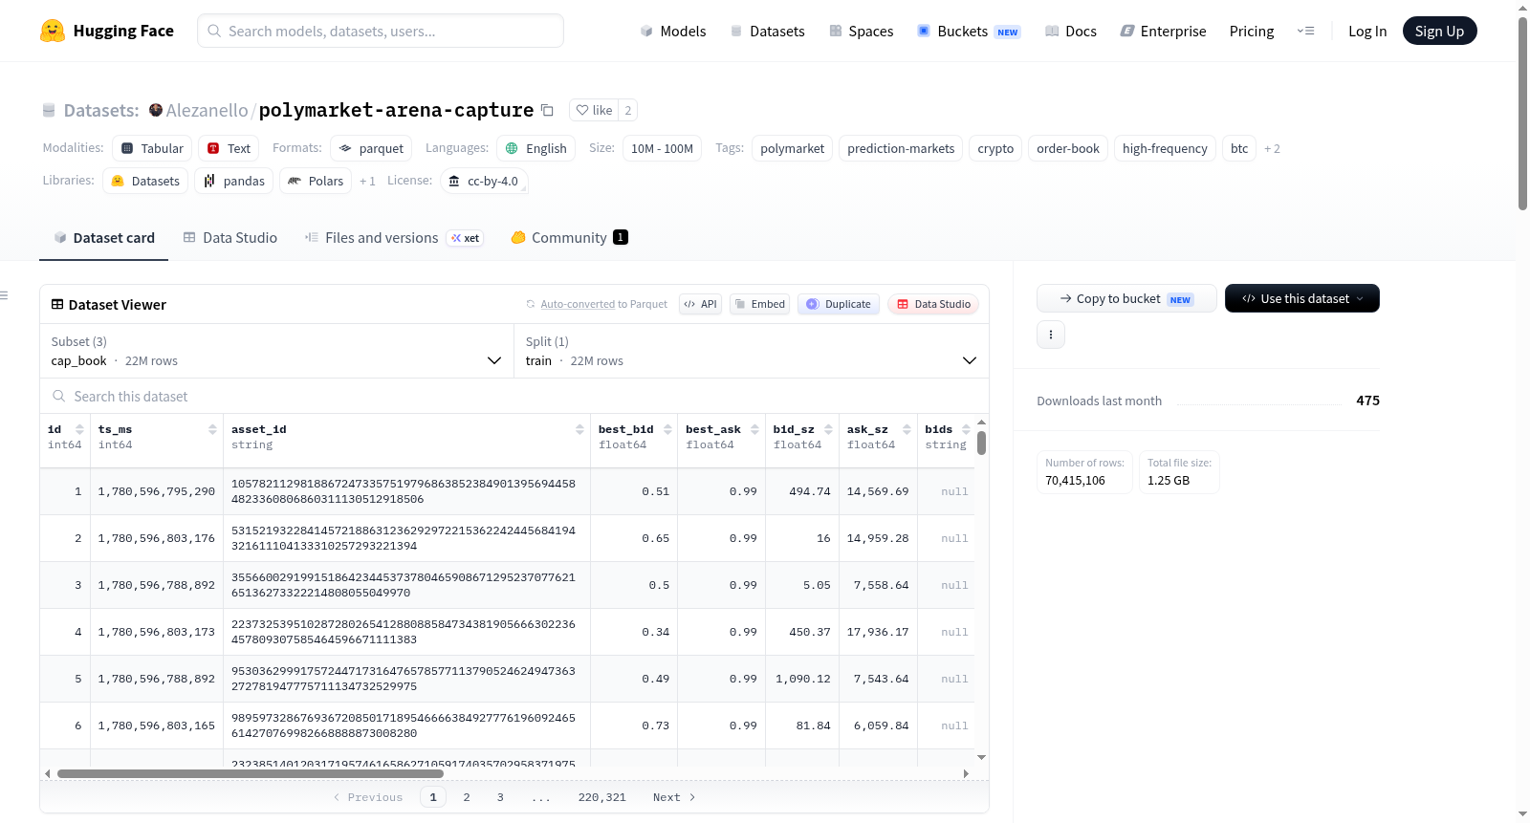Click the API button in viewer
Image resolution: width=1530 pixels, height=823 pixels.
700,304
